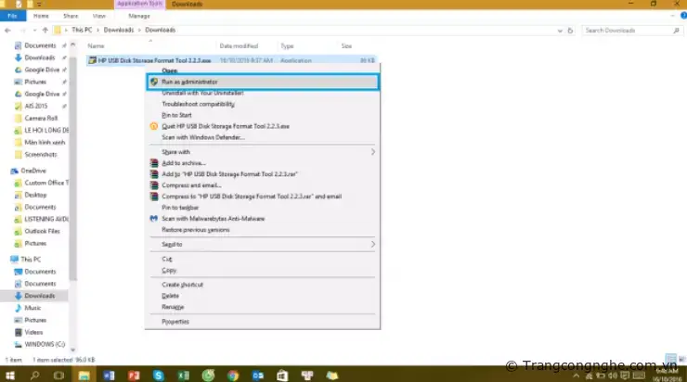Choose Create shortcut from the context menu
687x382 pixels.
coord(184,285)
